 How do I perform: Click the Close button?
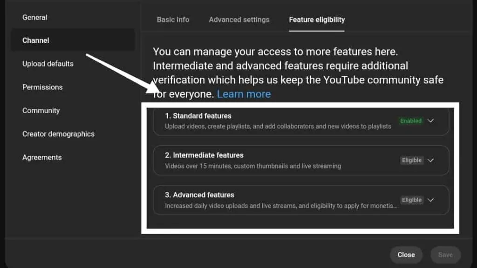click(406, 255)
